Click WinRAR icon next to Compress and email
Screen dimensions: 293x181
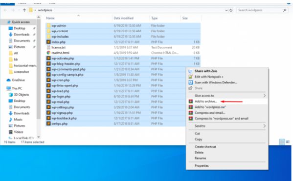(191, 113)
